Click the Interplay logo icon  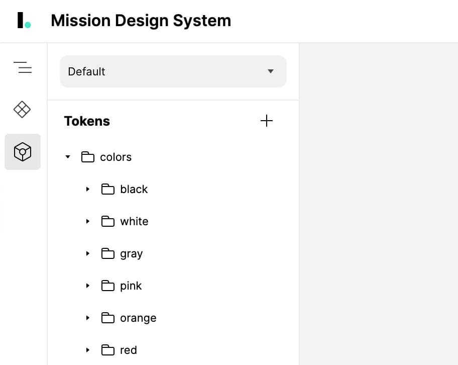24,20
